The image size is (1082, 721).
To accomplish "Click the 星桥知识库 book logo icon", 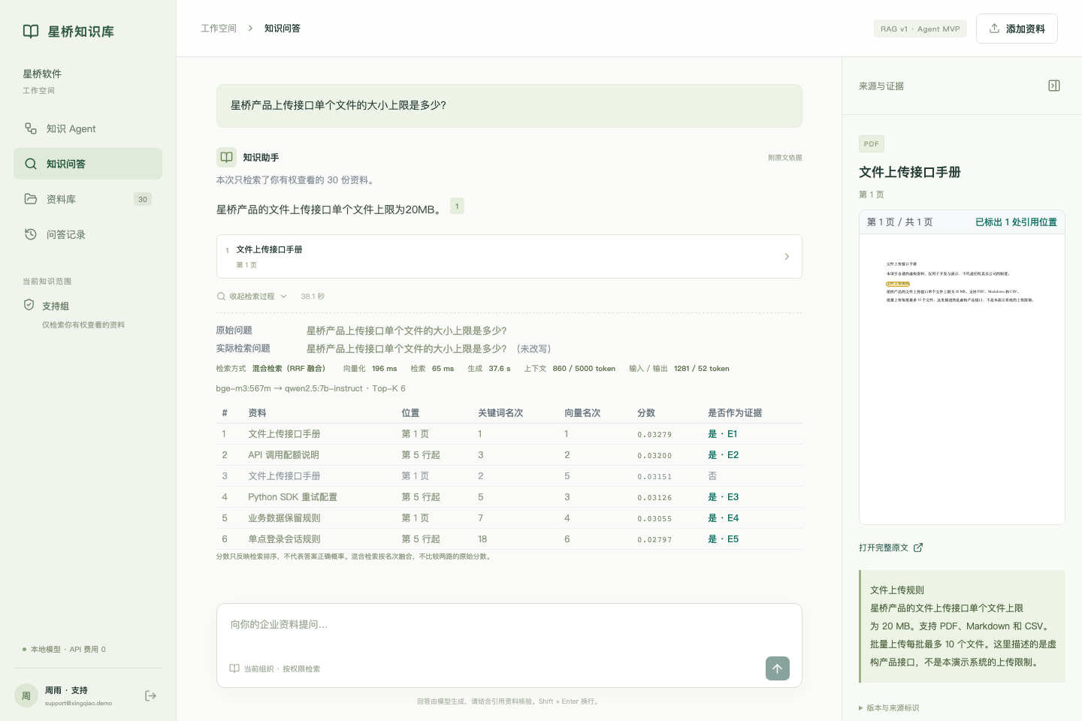I will [x=31, y=31].
